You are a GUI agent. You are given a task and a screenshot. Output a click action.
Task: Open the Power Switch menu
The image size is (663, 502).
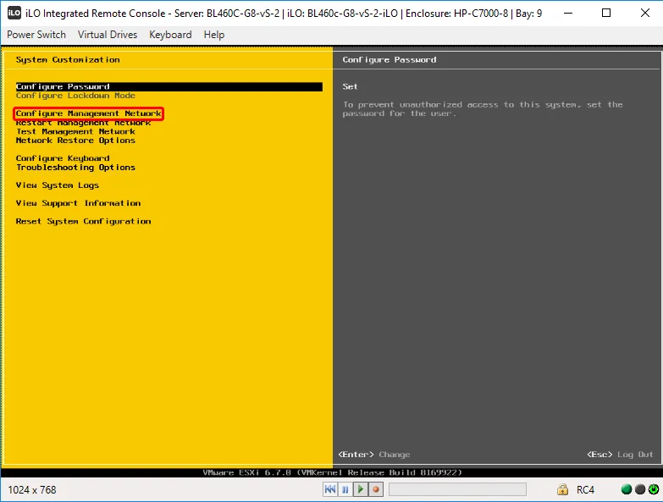pos(36,35)
